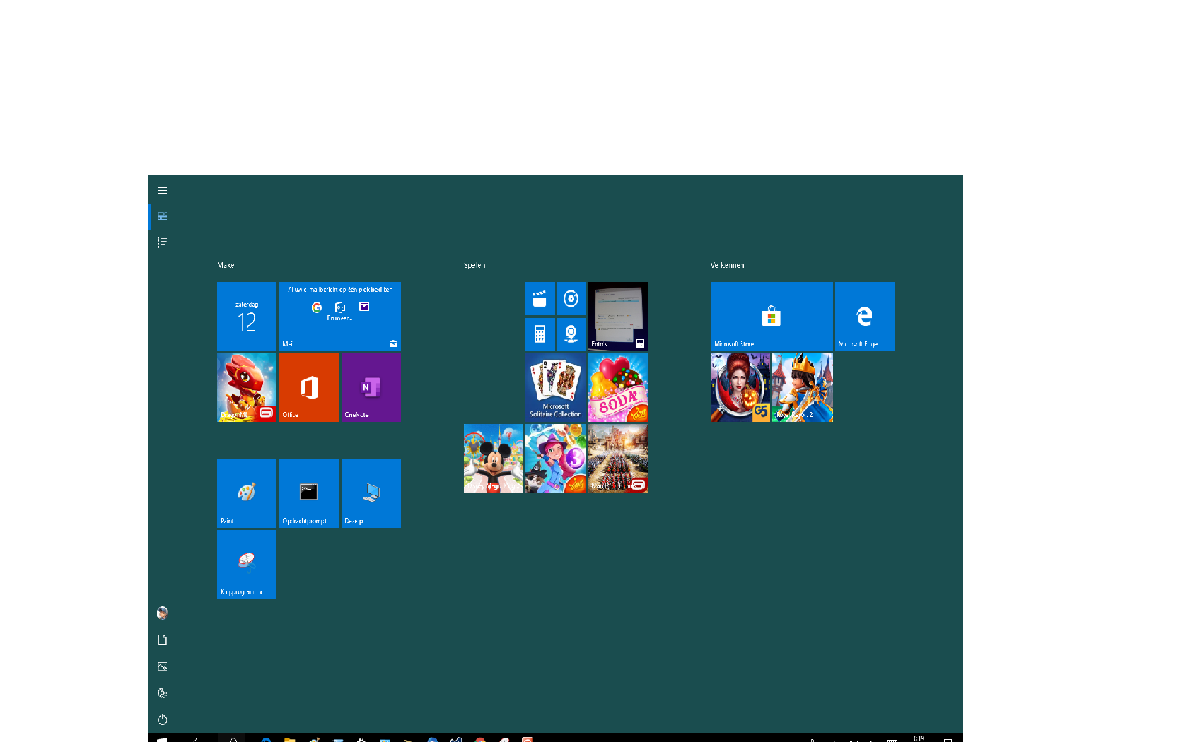Open Settings via the gear icon
The image size is (1188, 742).
click(162, 693)
